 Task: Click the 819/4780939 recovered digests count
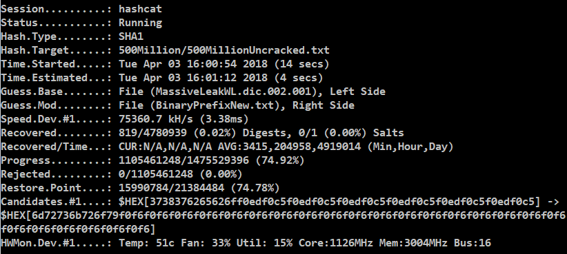(152, 132)
